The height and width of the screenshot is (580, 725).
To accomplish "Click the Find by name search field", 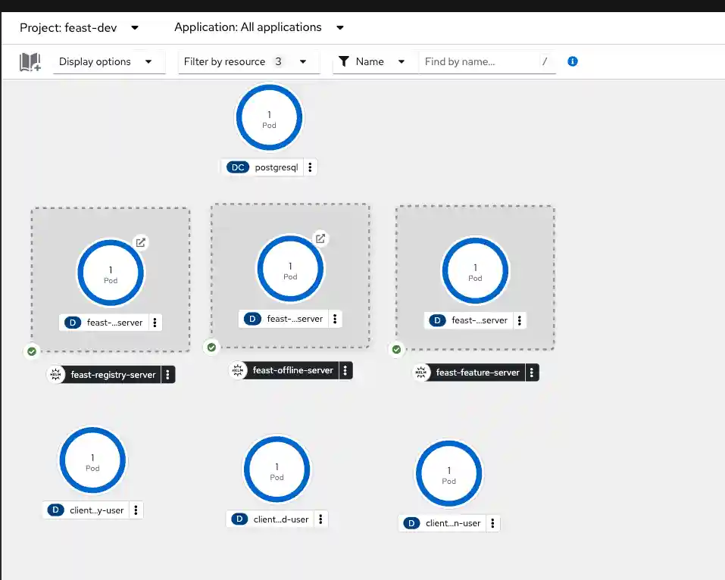I will [x=487, y=62].
